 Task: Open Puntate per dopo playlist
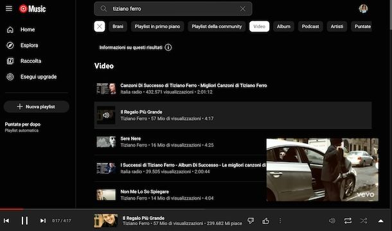[x=22, y=127]
